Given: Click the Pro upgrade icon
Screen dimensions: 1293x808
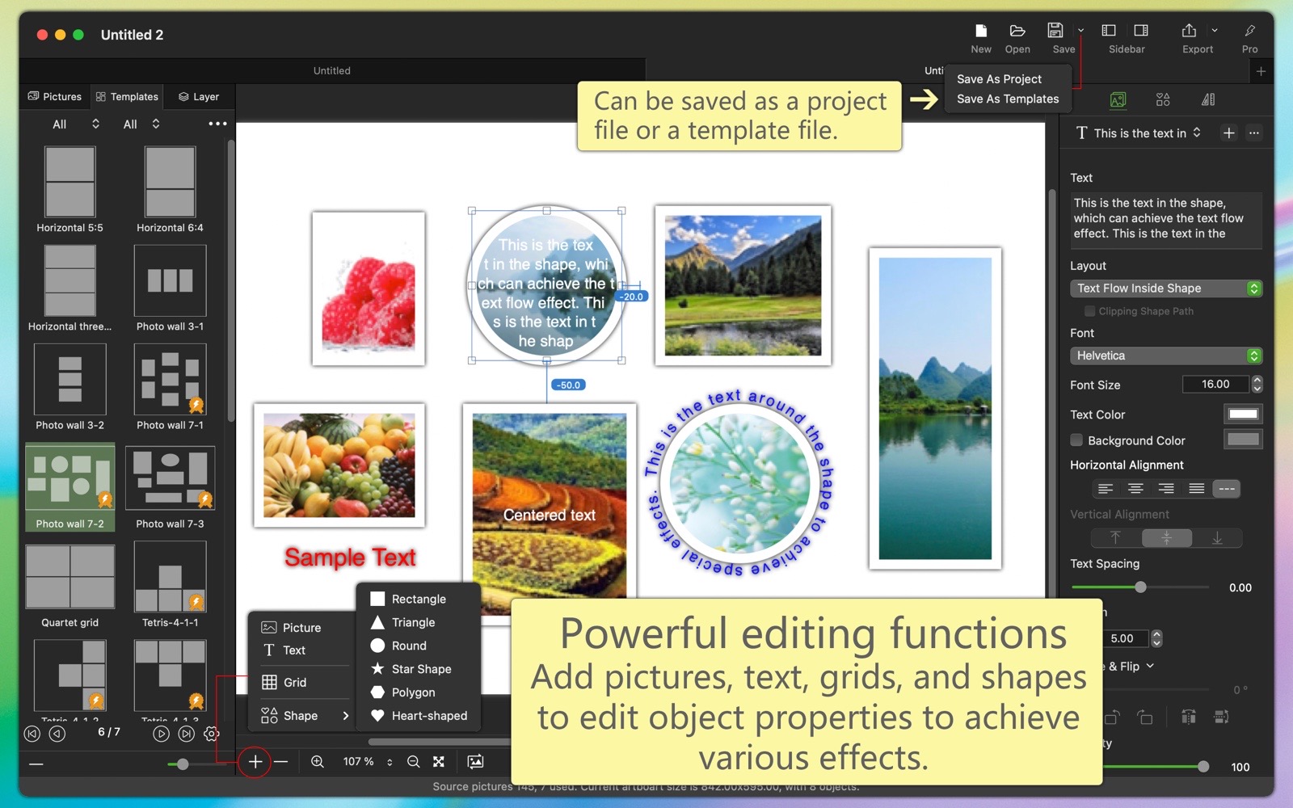Looking at the screenshot, I should (1249, 32).
